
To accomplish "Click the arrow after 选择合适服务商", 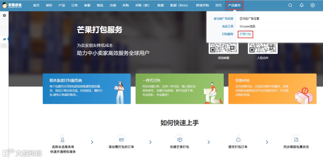I will coord(92,142).
